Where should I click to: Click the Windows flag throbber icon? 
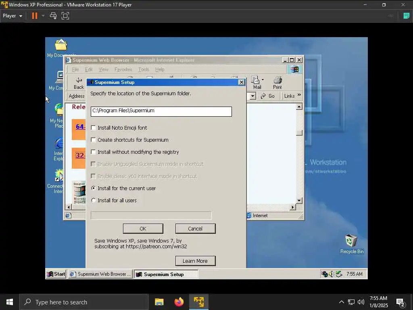click(x=294, y=69)
